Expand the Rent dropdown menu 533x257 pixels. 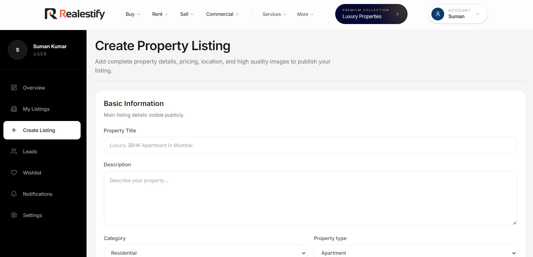tap(160, 14)
